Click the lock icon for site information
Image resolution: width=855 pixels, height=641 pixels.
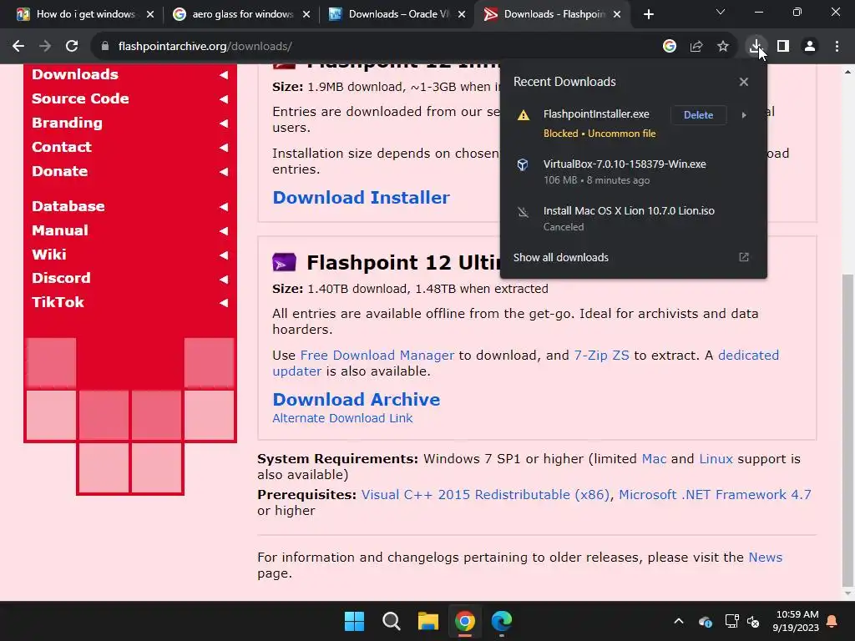pos(105,47)
